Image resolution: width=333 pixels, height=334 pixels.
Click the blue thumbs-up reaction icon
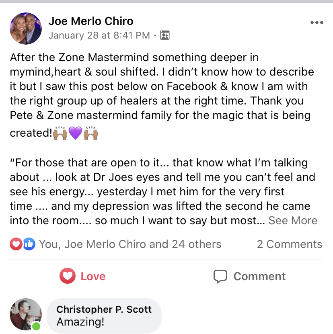(29, 244)
